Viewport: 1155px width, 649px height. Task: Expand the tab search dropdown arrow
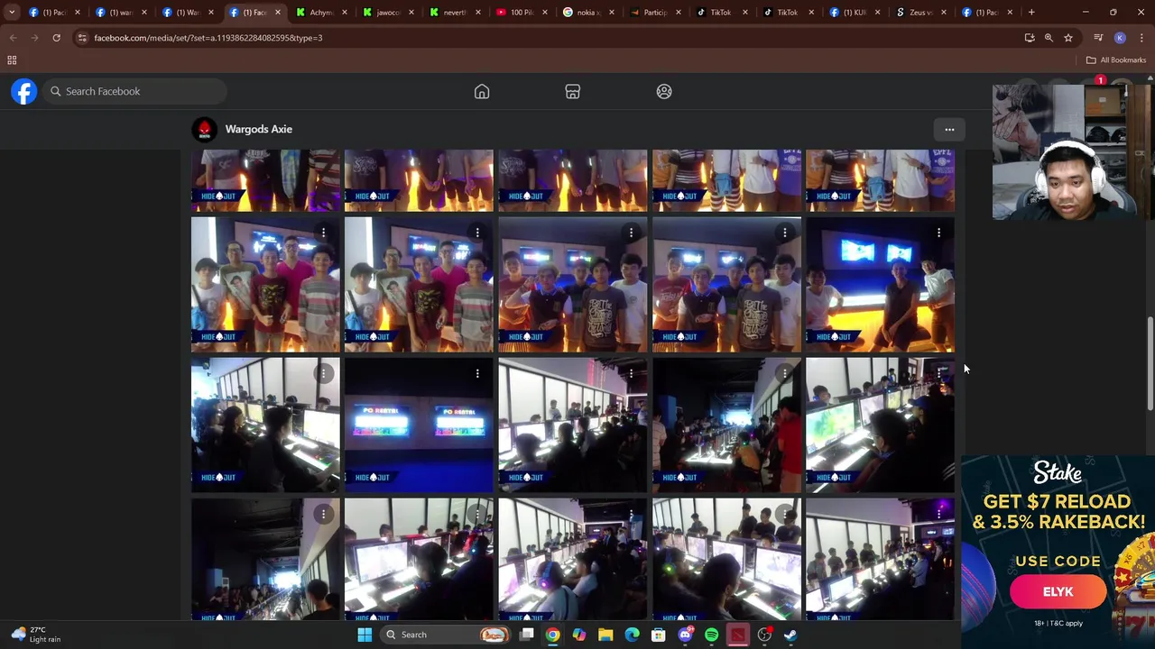(12, 13)
